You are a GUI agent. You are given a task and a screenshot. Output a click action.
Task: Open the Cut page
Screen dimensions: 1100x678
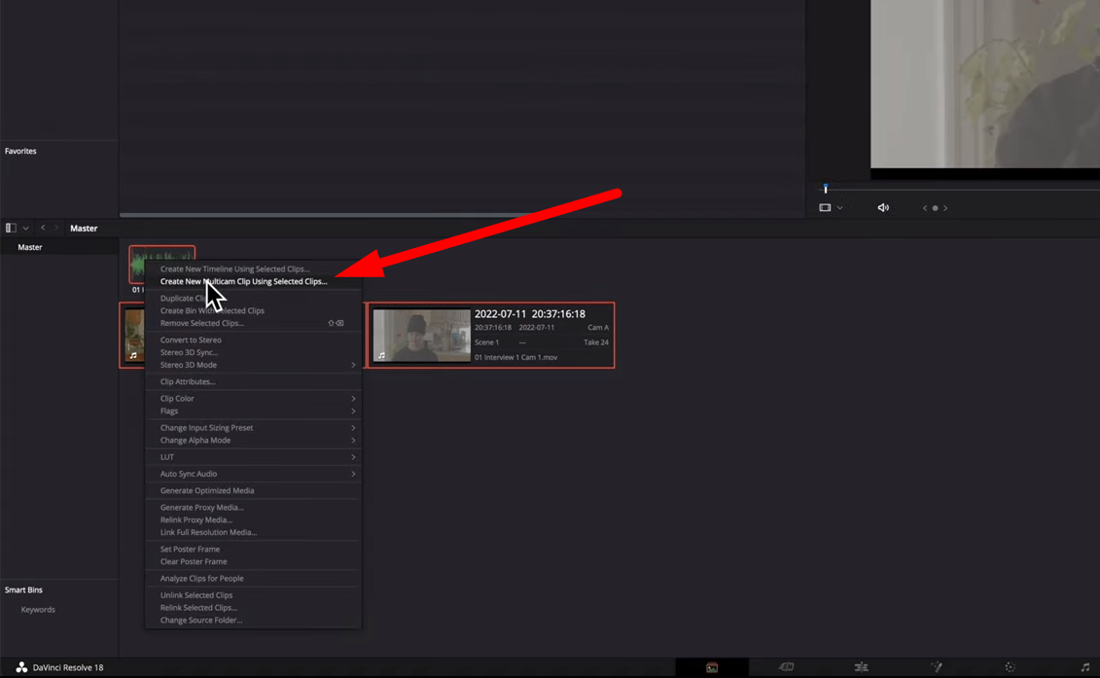(785, 667)
